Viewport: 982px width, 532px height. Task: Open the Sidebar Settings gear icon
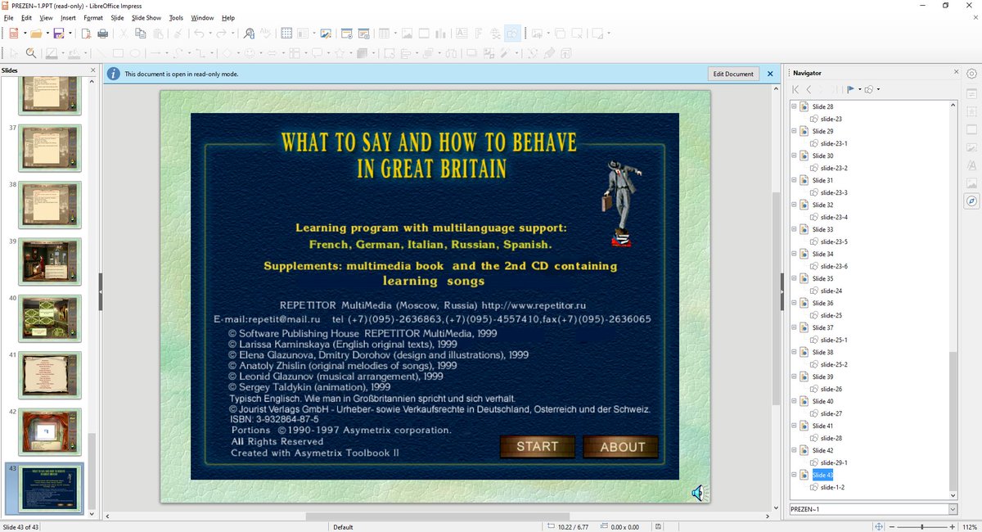971,73
